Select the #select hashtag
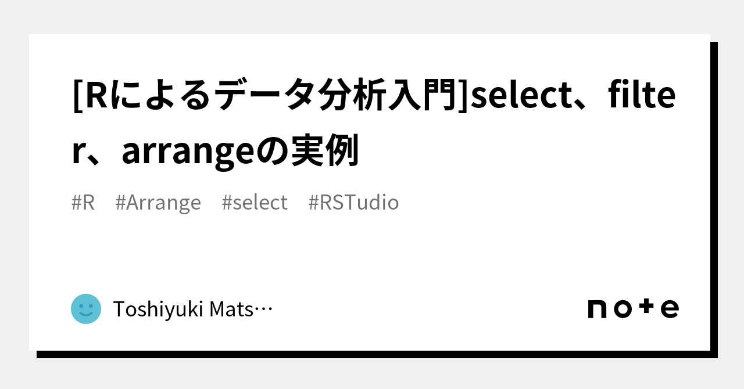744x389 pixels. 255,203
